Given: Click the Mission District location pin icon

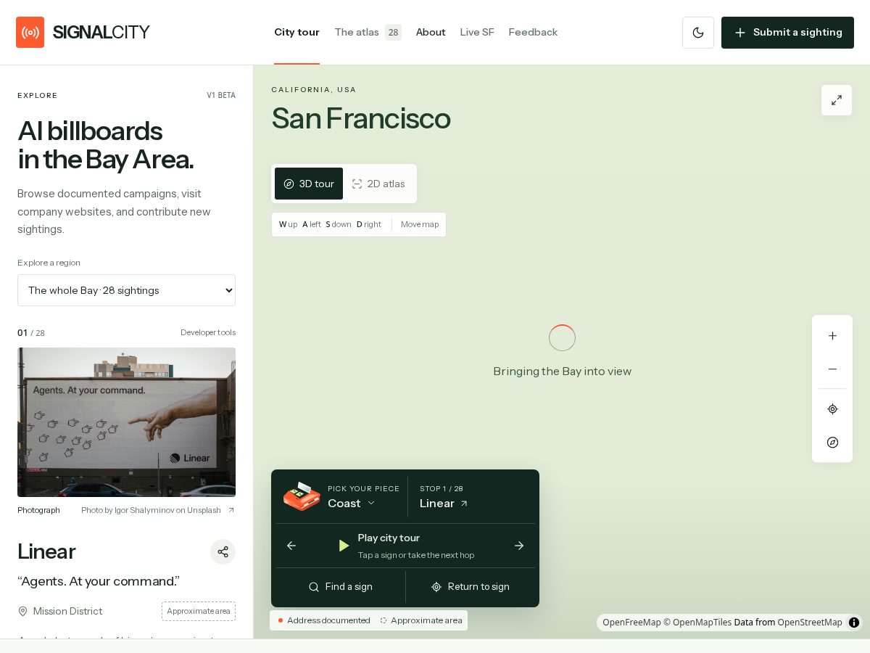Looking at the screenshot, I should pos(23,611).
